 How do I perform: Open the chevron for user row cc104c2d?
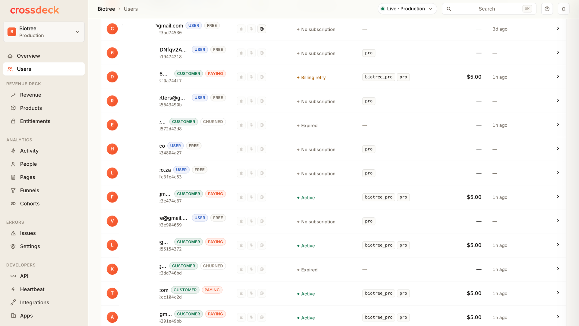click(x=558, y=293)
